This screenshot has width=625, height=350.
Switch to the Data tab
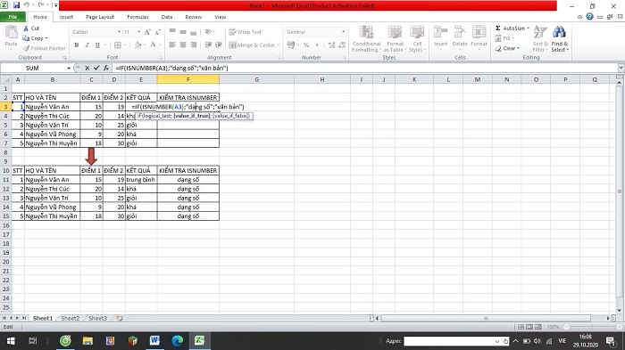pos(167,17)
